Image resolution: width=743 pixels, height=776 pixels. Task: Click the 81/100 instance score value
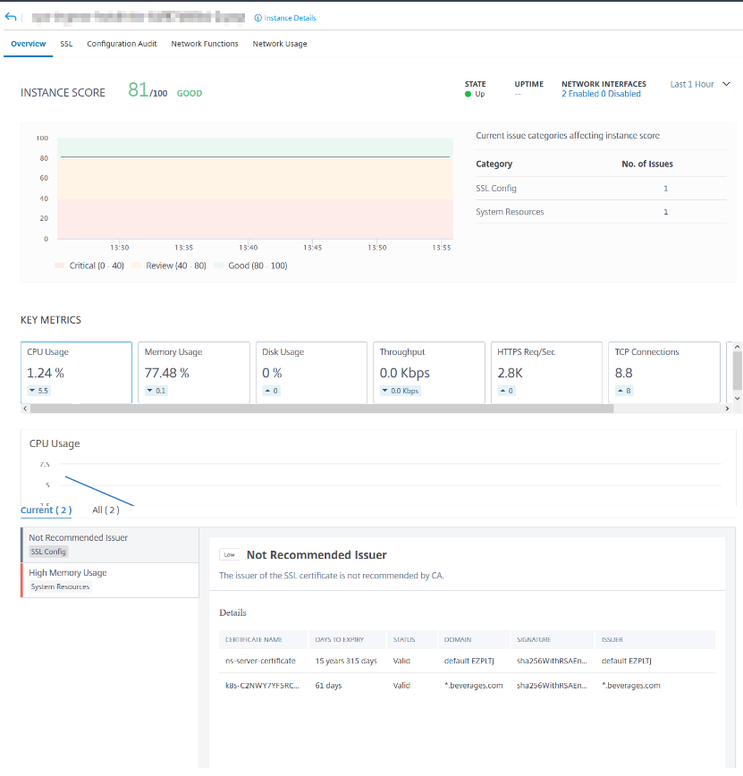click(x=148, y=90)
